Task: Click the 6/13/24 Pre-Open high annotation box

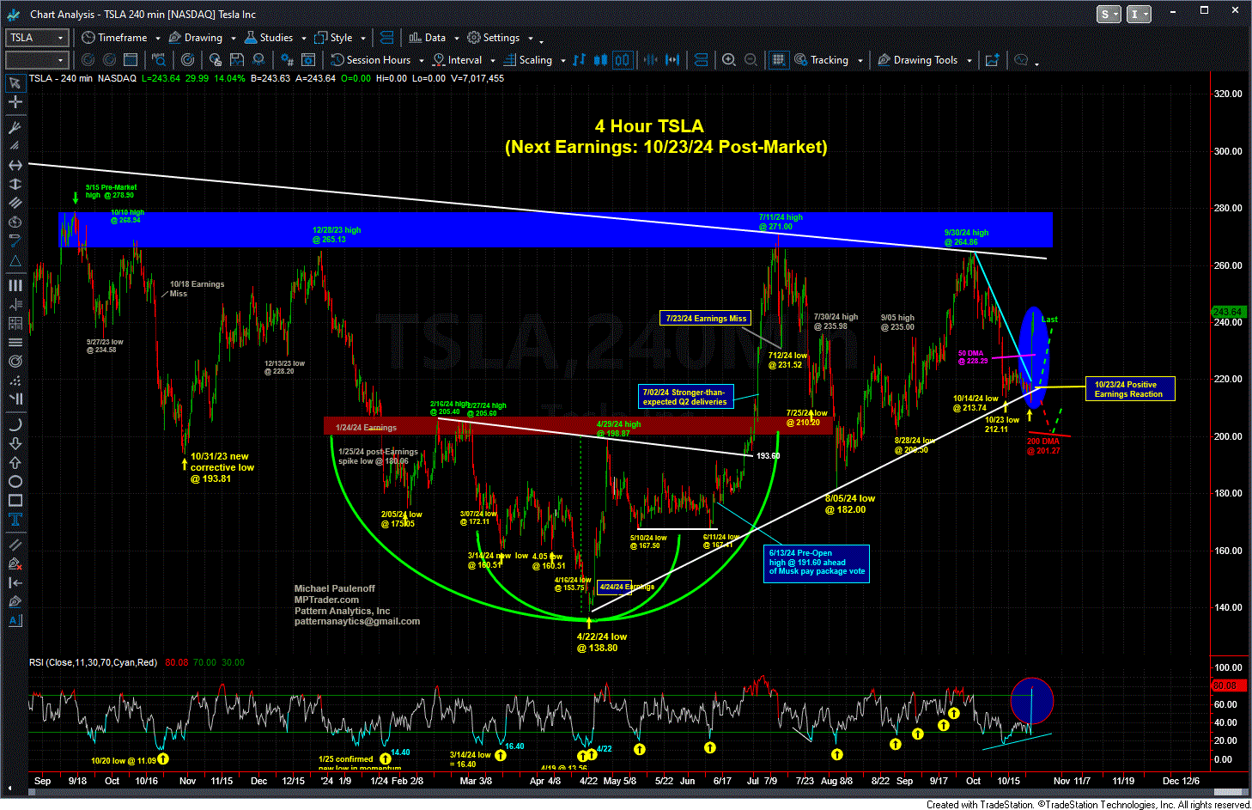Action: click(x=817, y=563)
